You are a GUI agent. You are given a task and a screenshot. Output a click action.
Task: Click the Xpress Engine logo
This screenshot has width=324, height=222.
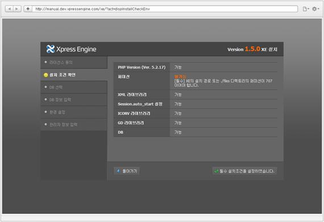pos(71,49)
